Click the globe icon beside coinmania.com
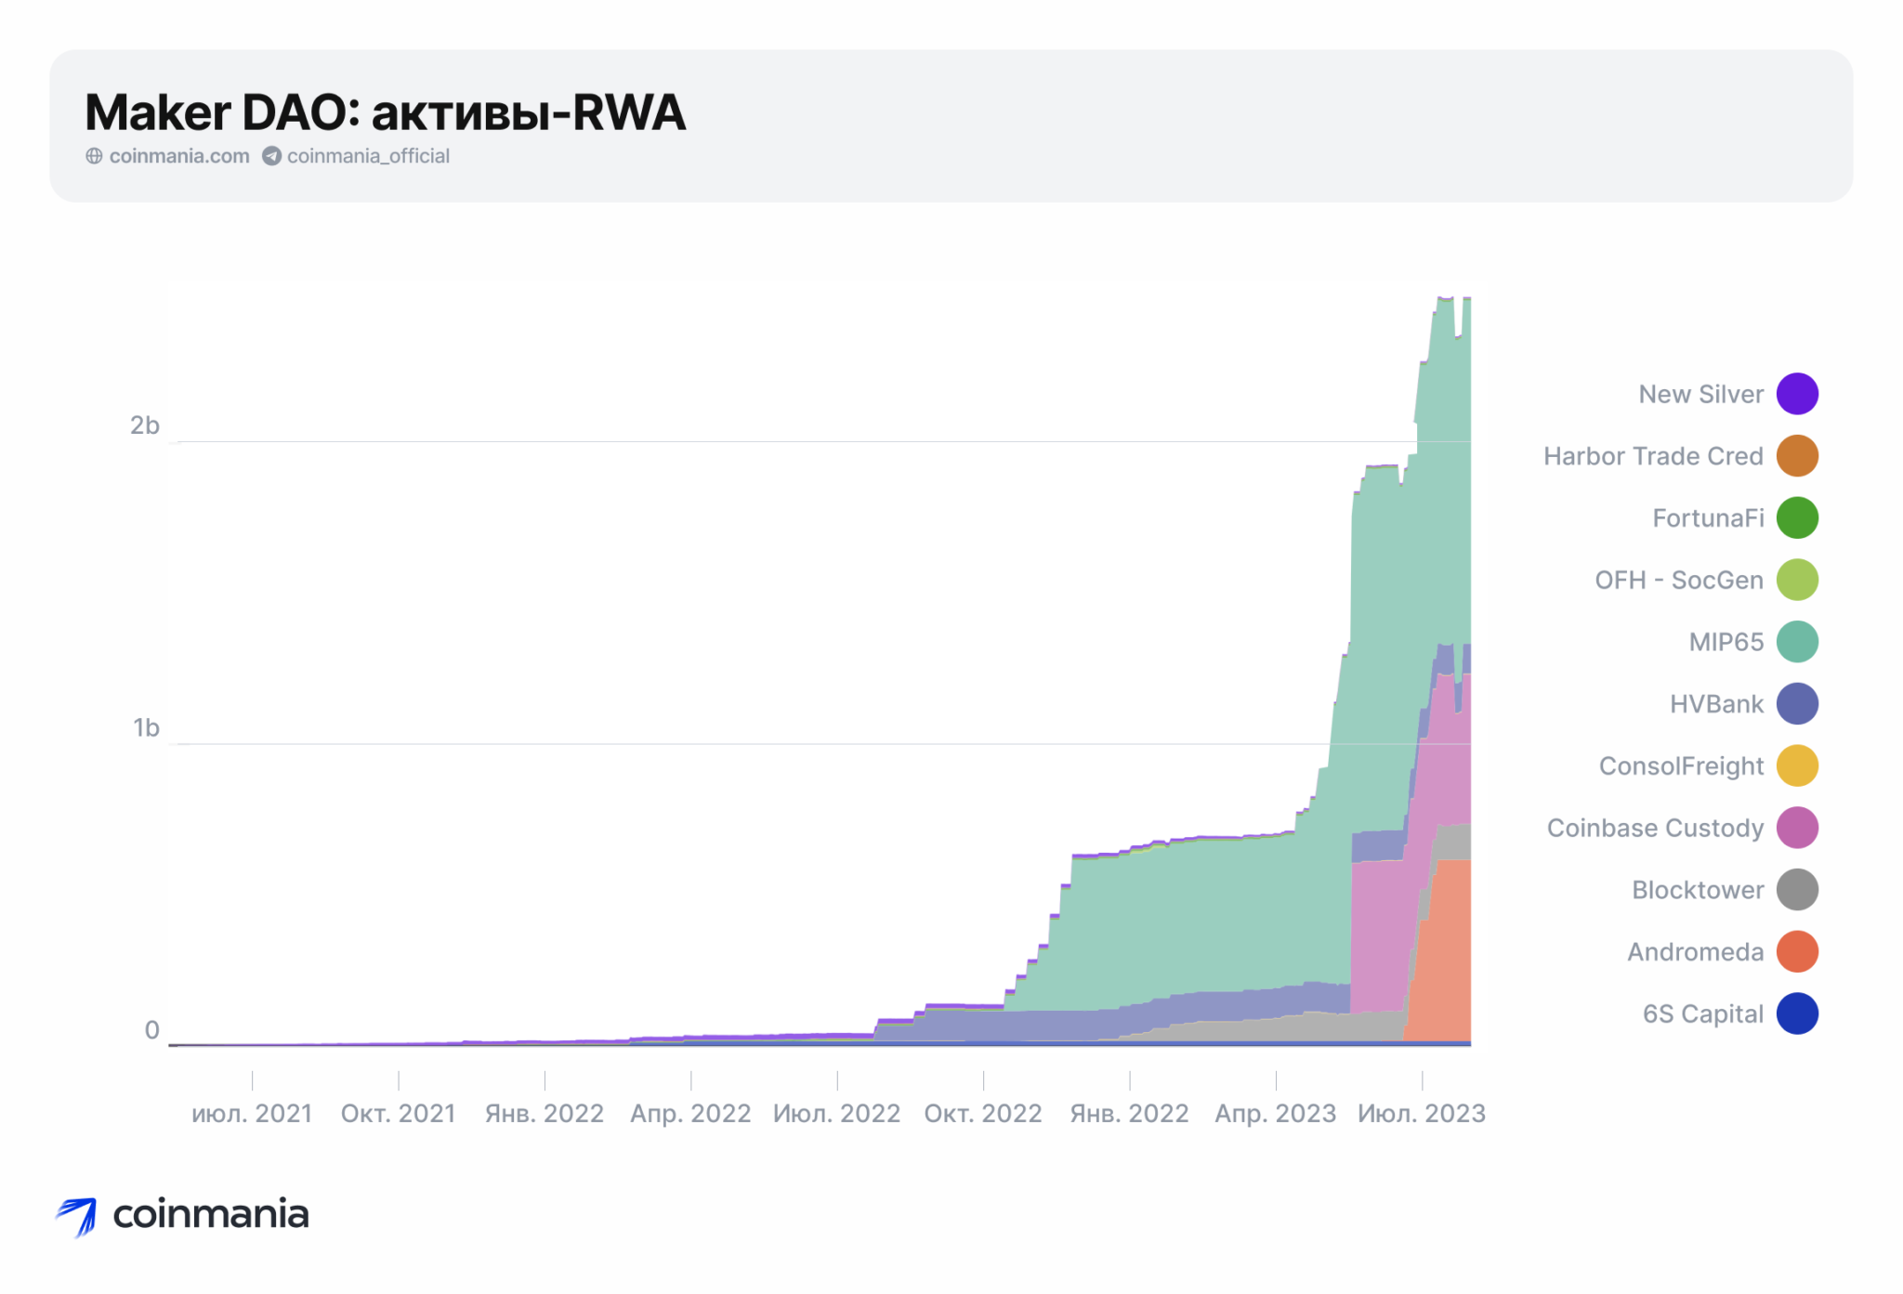The height and width of the screenshot is (1294, 1903). pos(94,156)
